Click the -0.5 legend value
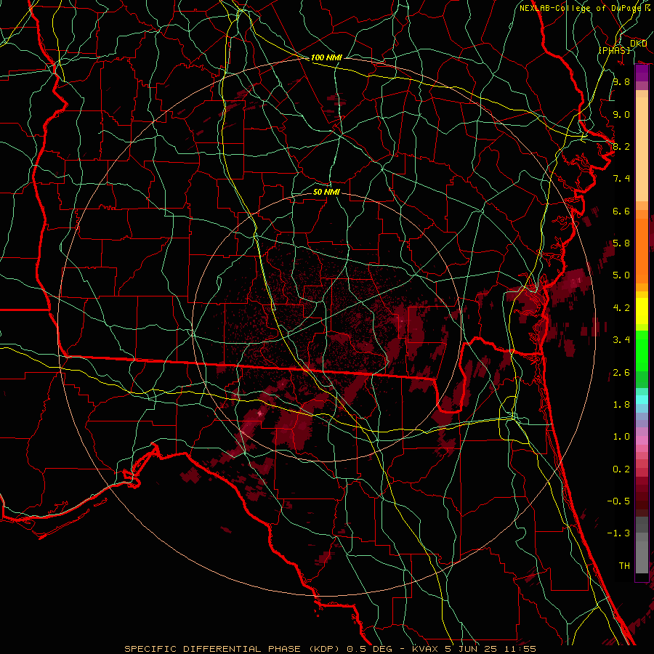 (x=618, y=501)
